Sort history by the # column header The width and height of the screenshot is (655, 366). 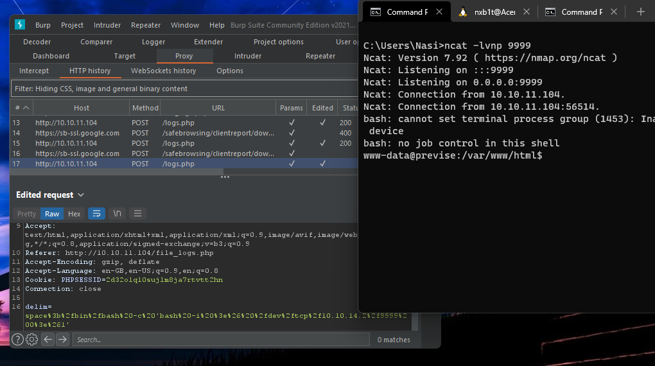(x=21, y=108)
